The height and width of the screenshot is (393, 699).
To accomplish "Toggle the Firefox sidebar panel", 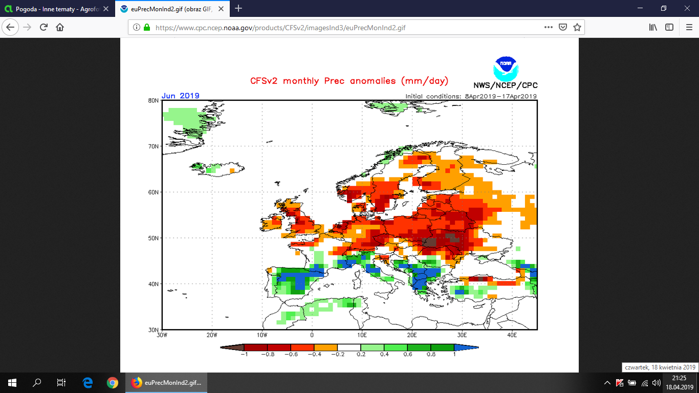I will [669, 28].
